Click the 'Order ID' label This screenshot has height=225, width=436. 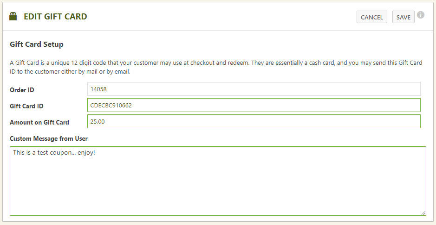tap(22, 90)
